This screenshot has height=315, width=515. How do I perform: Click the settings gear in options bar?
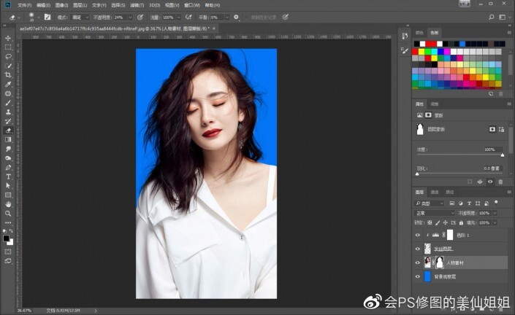point(236,16)
